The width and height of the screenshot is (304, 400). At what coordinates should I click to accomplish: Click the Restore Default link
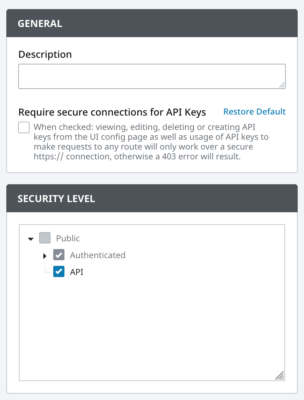click(254, 112)
